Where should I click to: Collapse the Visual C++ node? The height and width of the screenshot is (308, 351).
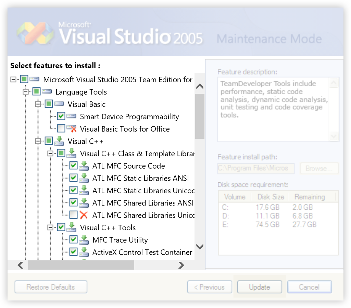coord(38,141)
